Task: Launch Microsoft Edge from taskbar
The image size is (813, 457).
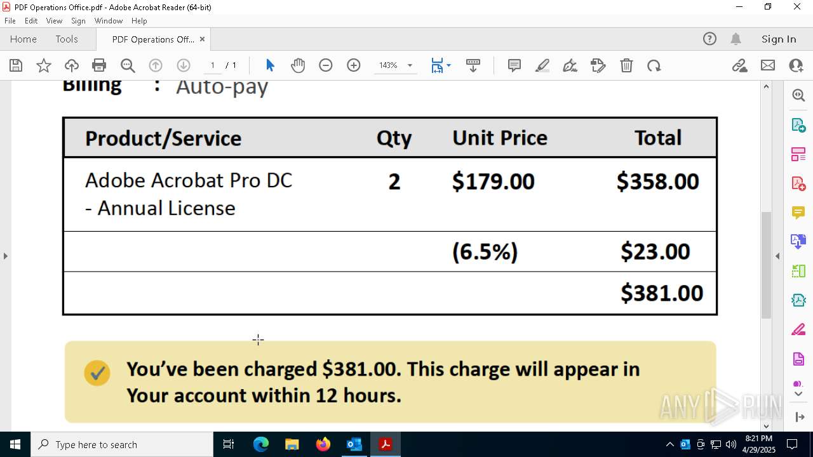Action: point(261,444)
